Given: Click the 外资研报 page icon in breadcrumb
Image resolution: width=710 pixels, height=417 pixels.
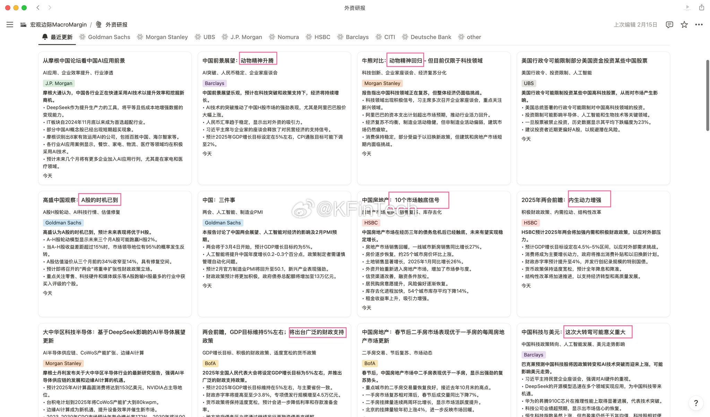Looking at the screenshot, I should 99,25.
